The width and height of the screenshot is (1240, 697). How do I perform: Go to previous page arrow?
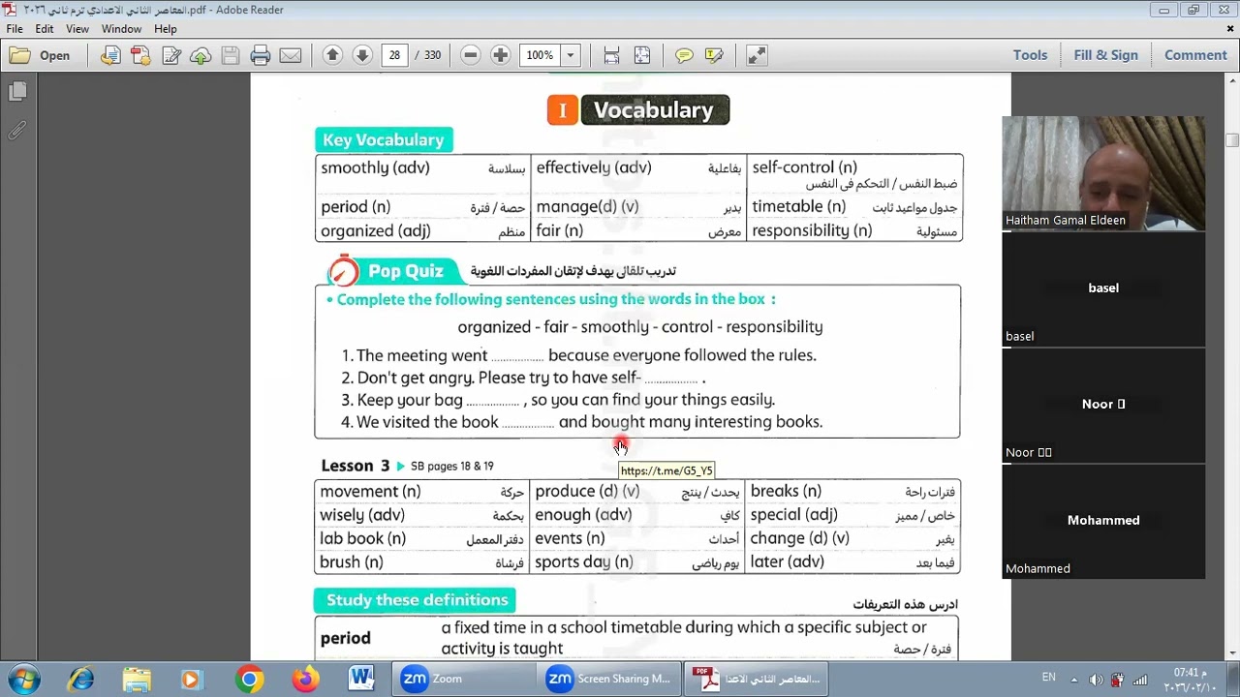(x=332, y=55)
